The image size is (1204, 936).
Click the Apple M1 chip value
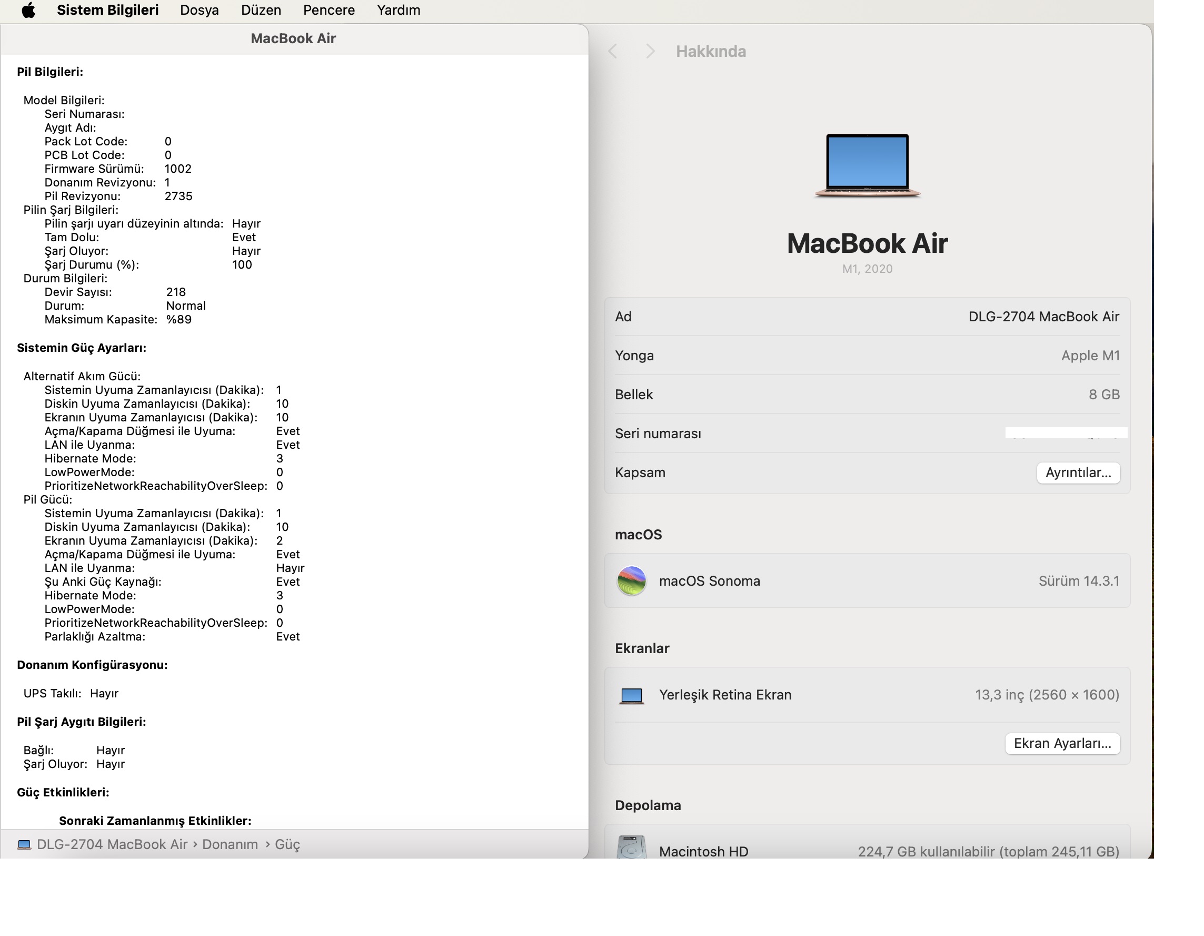pos(1090,356)
